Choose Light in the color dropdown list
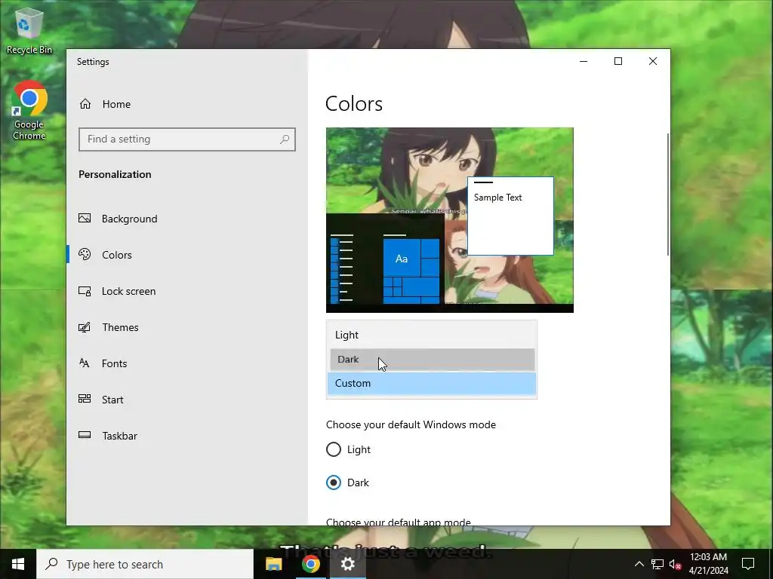 click(432, 335)
